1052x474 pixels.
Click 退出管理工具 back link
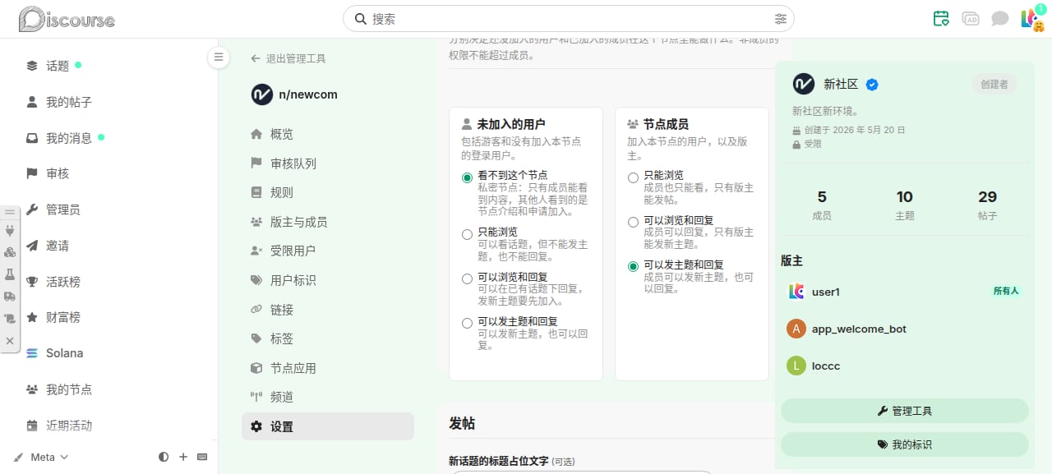pos(288,58)
